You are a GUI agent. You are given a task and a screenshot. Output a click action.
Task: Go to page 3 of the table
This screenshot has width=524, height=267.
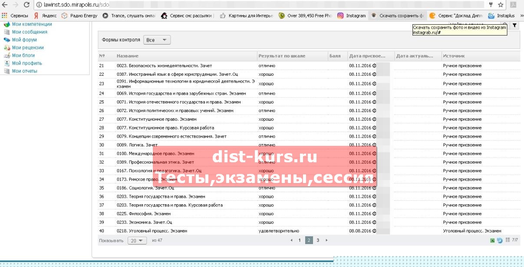(x=318, y=240)
